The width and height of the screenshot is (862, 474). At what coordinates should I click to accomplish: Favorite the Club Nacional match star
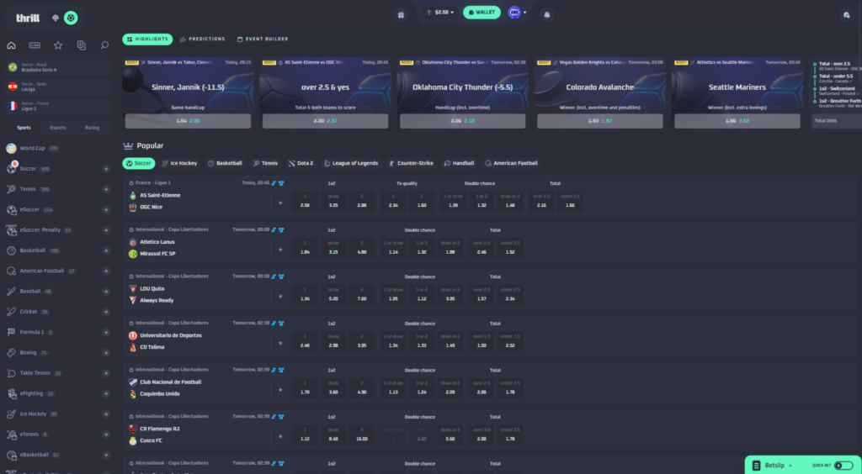point(280,389)
